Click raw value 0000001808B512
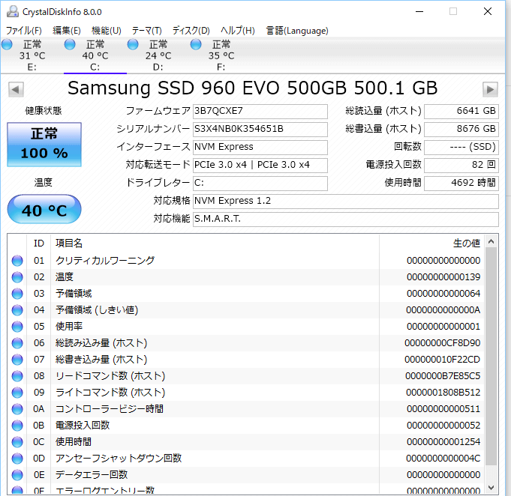Viewport: 511px width, 496px height. [443, 393]
